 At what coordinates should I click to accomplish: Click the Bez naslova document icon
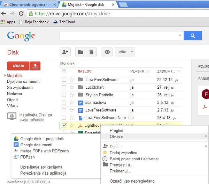(x=80, y=103)
